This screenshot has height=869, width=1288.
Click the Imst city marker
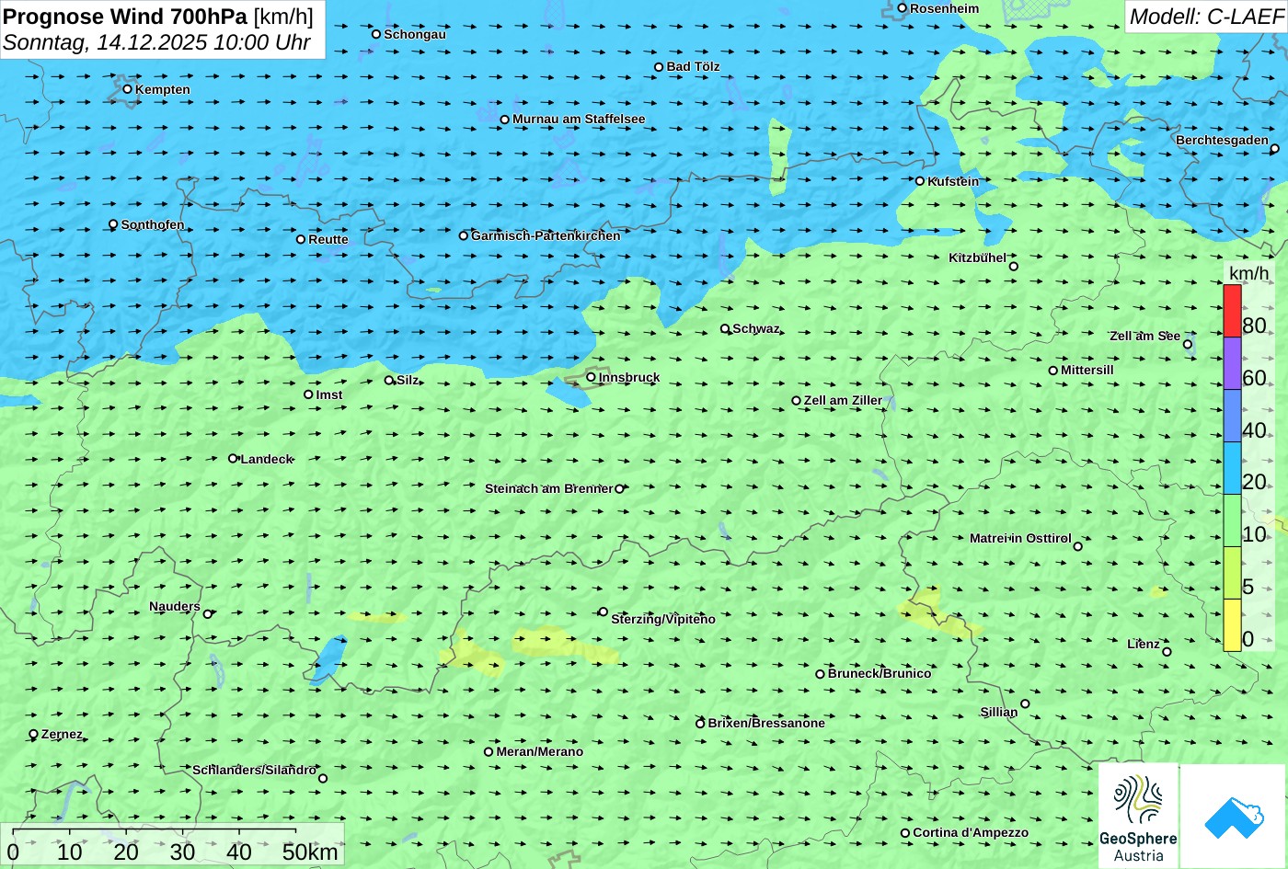pos(308,394)
